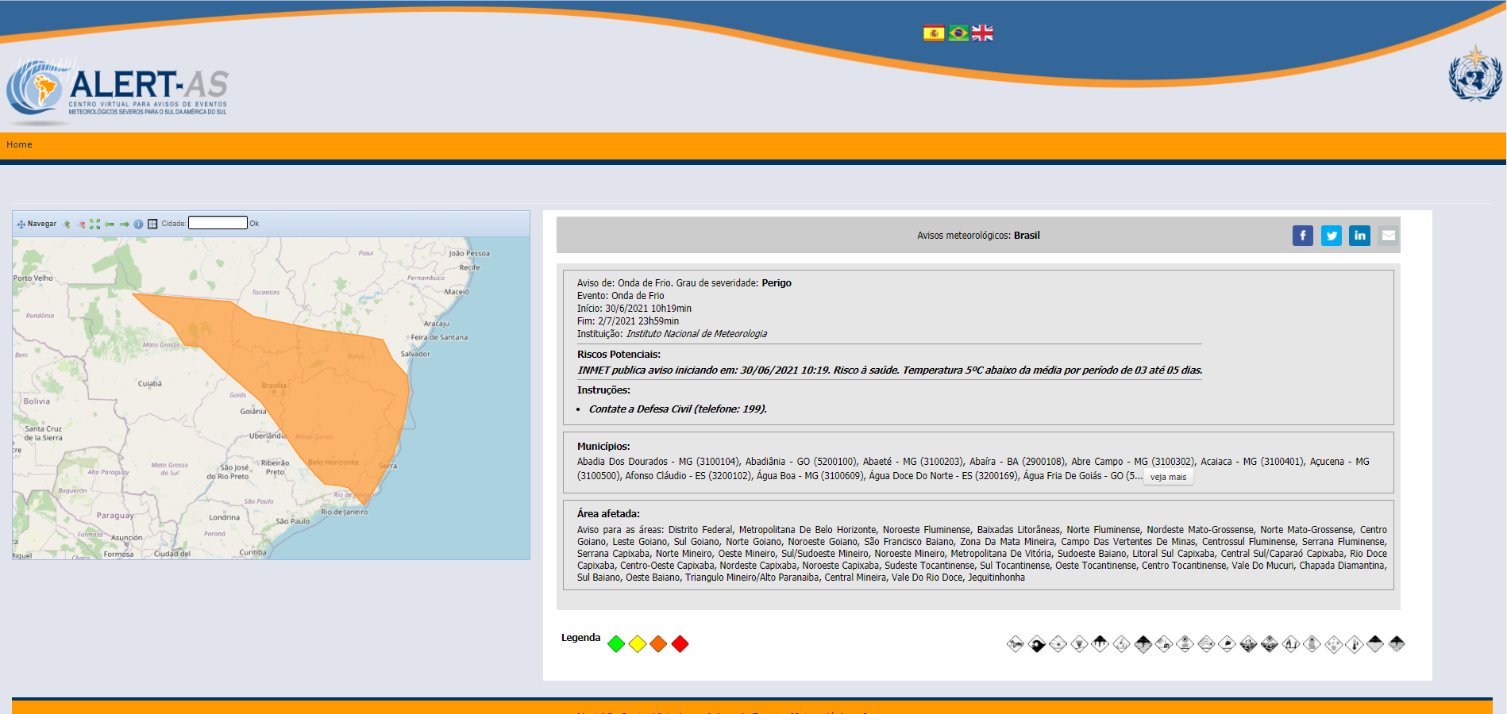Share the warning on LinkedIn

[x=1359, y=236]
